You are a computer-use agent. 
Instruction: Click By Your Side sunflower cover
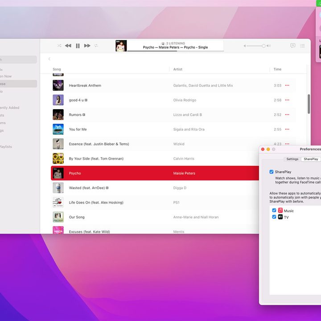(58, 158)
